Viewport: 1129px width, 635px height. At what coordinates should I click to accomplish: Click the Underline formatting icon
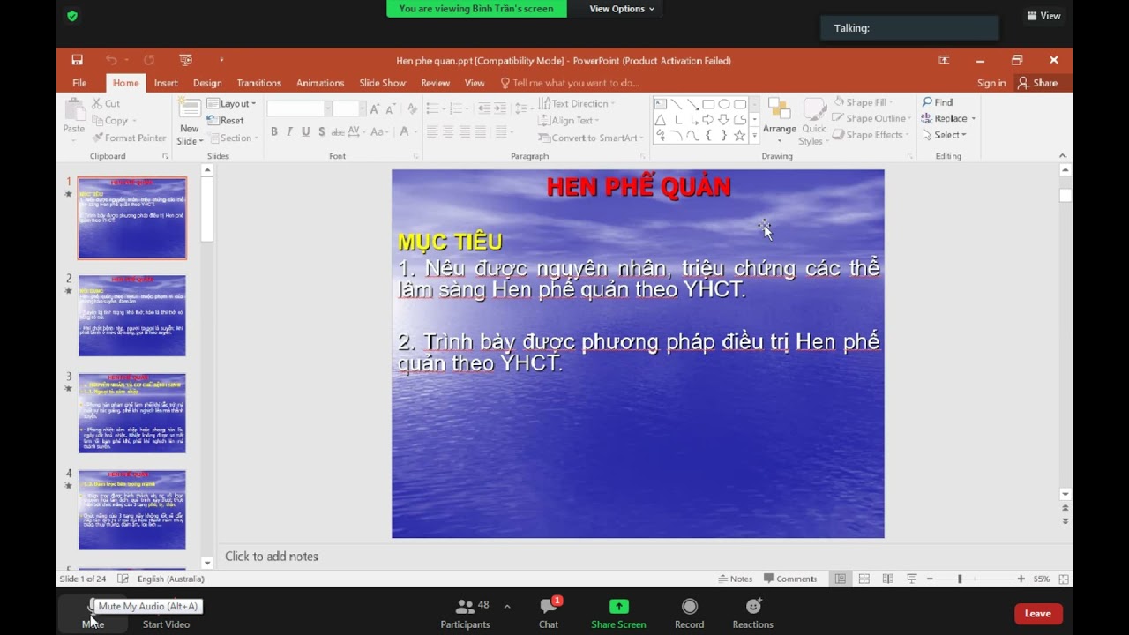pos(306,131)
